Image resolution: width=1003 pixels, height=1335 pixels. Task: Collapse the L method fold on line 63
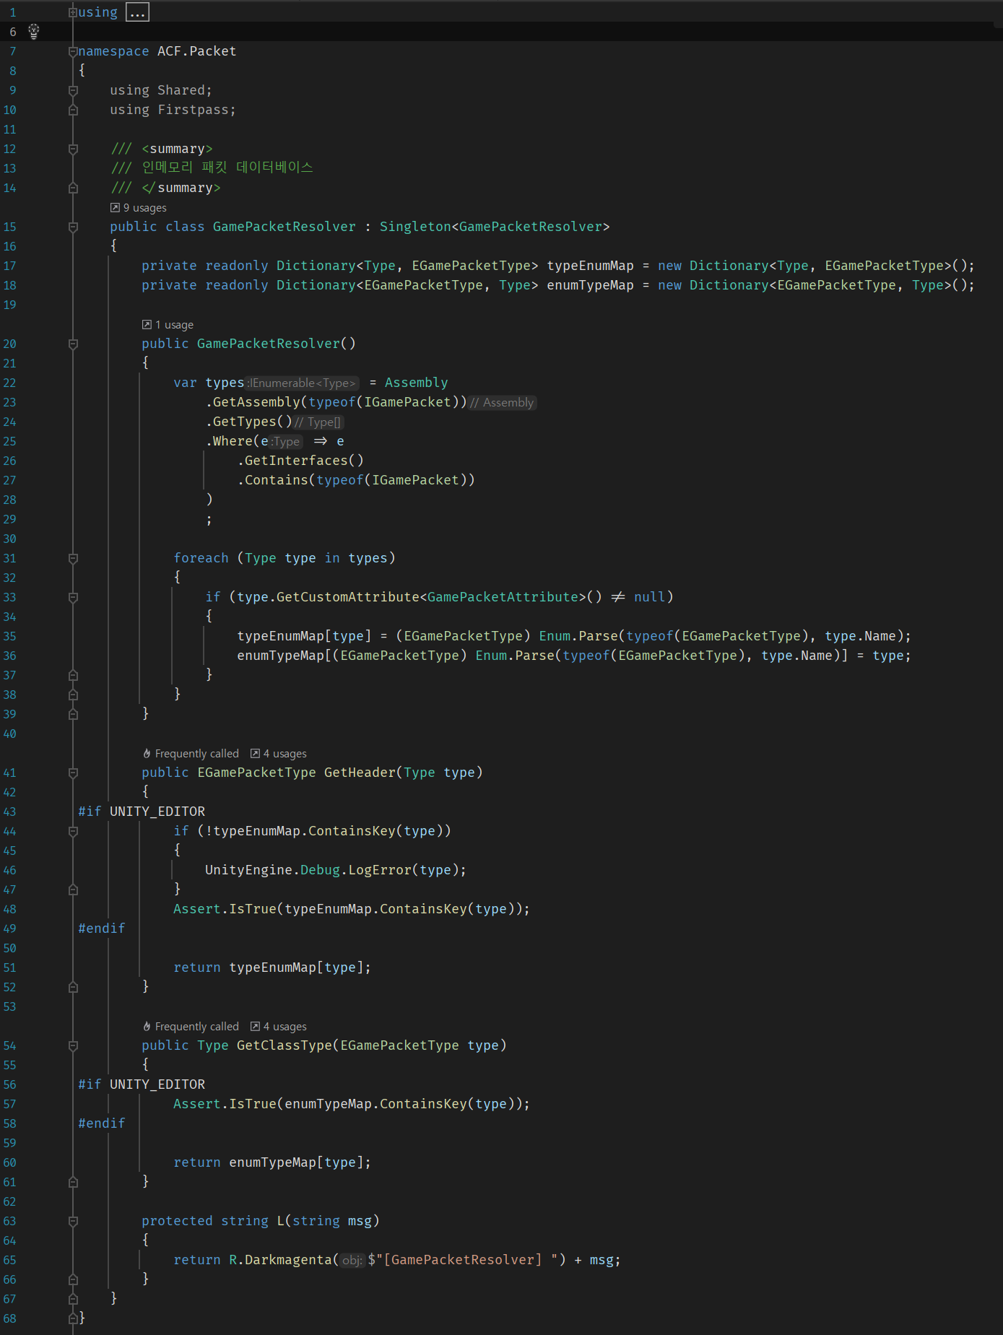(x=73, y=1221)
